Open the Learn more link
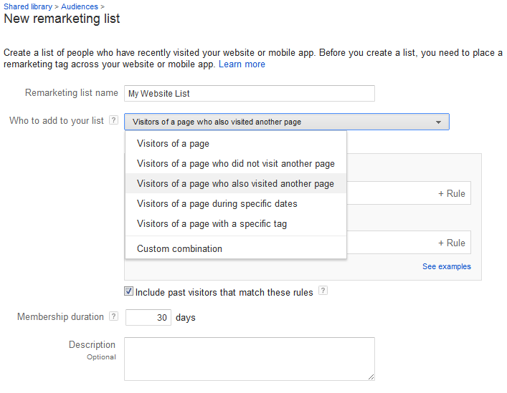The width and height of the screenshot is (507, 393). (242, 64)
